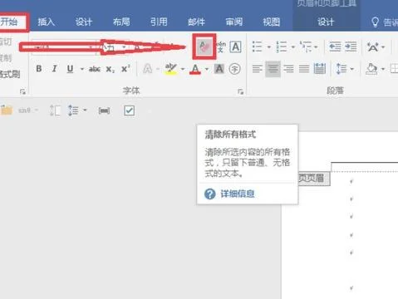Open the Phonetic Guide (wén) tool
Screen dimensions: 398x299
coord(221,47)
